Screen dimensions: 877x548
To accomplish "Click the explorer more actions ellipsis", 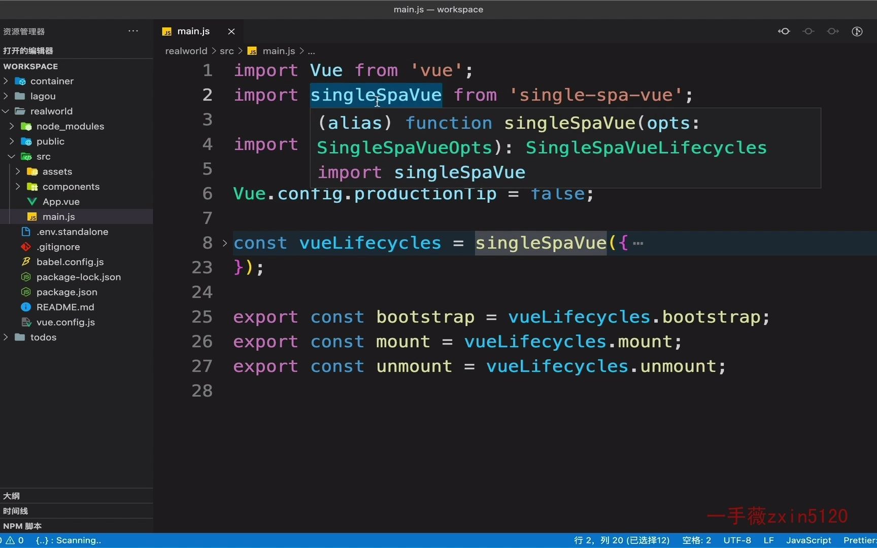I will [x=133, y=31].
